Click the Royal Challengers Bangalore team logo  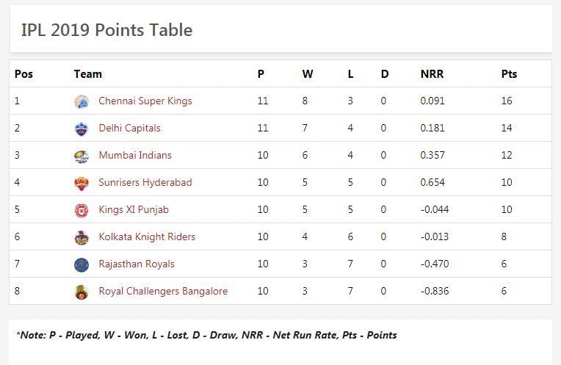pyautogui.click(x=82, y=292)
